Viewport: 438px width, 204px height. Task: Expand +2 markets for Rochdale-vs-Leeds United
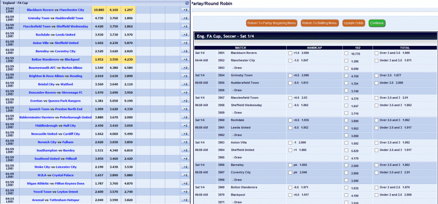pyautogui.click(x=185, y=35)
